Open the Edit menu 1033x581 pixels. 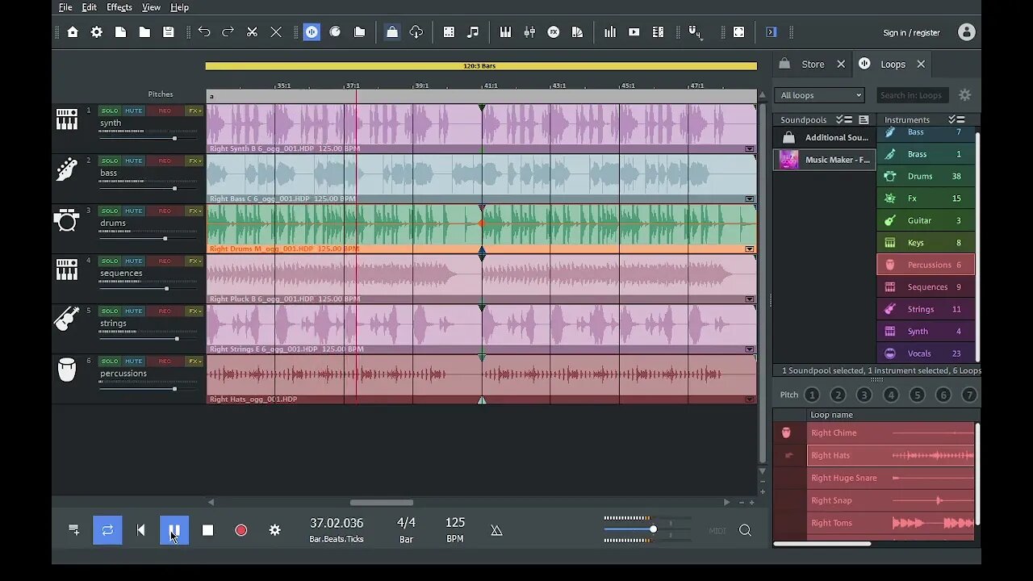point(90,7)
